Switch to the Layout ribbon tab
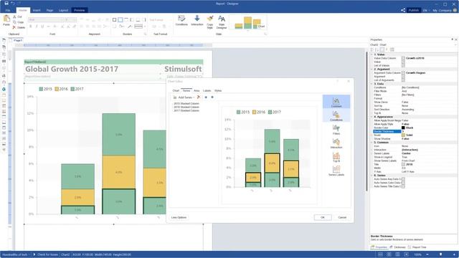The width and height of the screenshot is (459, 258). pos(63,10)
